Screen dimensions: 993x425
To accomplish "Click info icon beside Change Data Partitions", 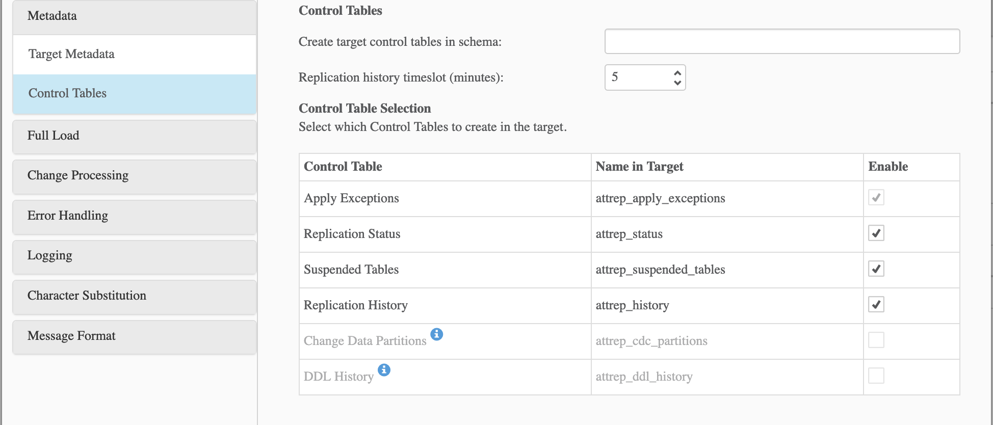I will pos(437,334).
